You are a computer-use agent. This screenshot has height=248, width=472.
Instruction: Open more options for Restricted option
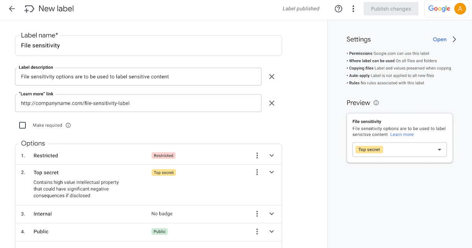point(257,155)
